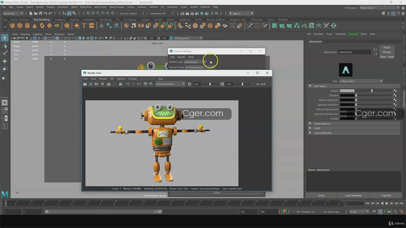This screenshot has width=406, height=228.
Task: Toggle the Camera checker map button
Action: pyautogui.click(x=395, y=91)
